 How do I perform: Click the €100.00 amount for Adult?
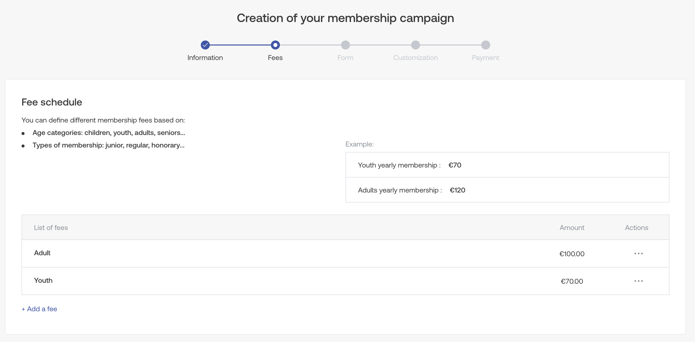click(572, 254)
